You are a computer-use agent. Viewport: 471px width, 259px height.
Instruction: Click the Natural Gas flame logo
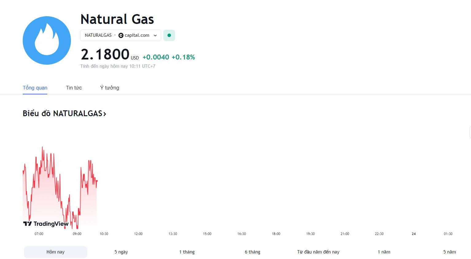coord(47,40)
